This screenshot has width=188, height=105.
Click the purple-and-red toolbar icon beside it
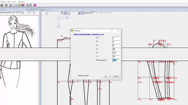coord(23,5)
